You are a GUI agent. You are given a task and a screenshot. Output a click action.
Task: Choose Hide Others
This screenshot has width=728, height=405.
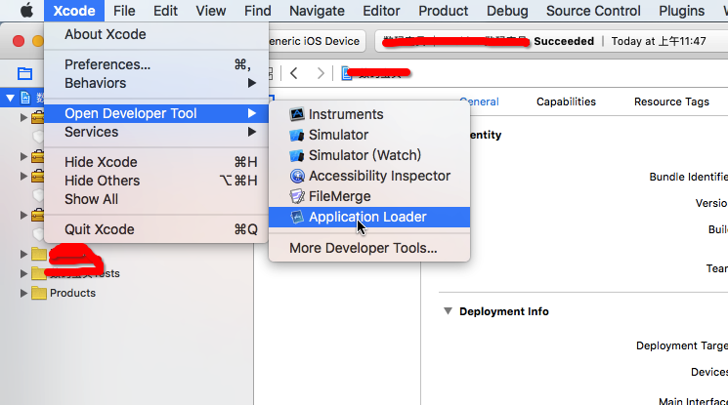(x=156, y=181)
